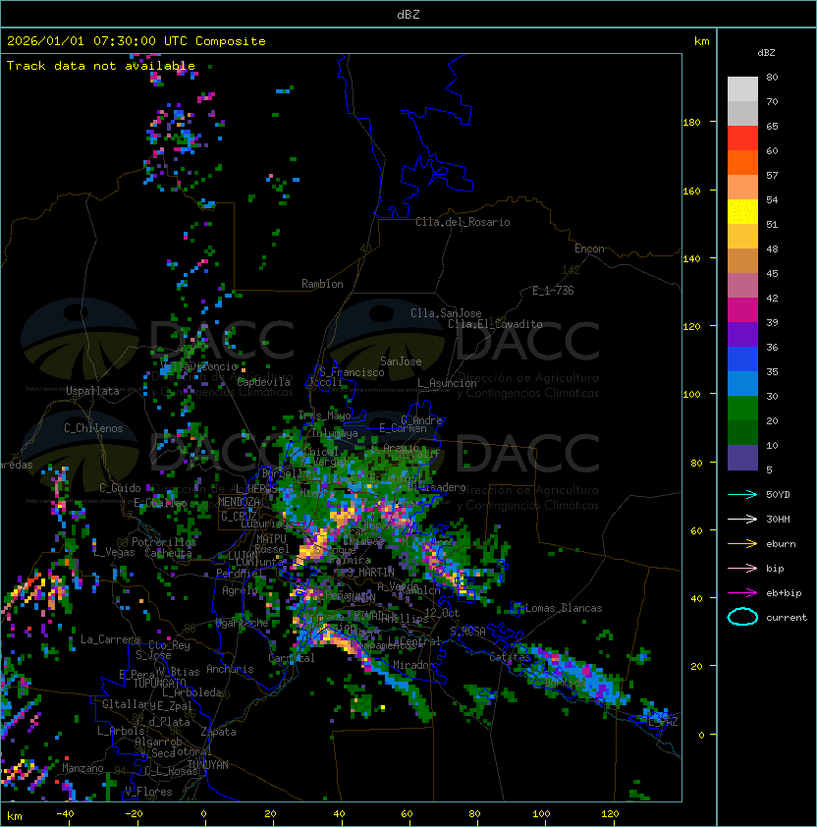The image size is (817, 827).
Task: Pick the 42 dBZ magenta color swatch
Action: [x=742, y=310]
